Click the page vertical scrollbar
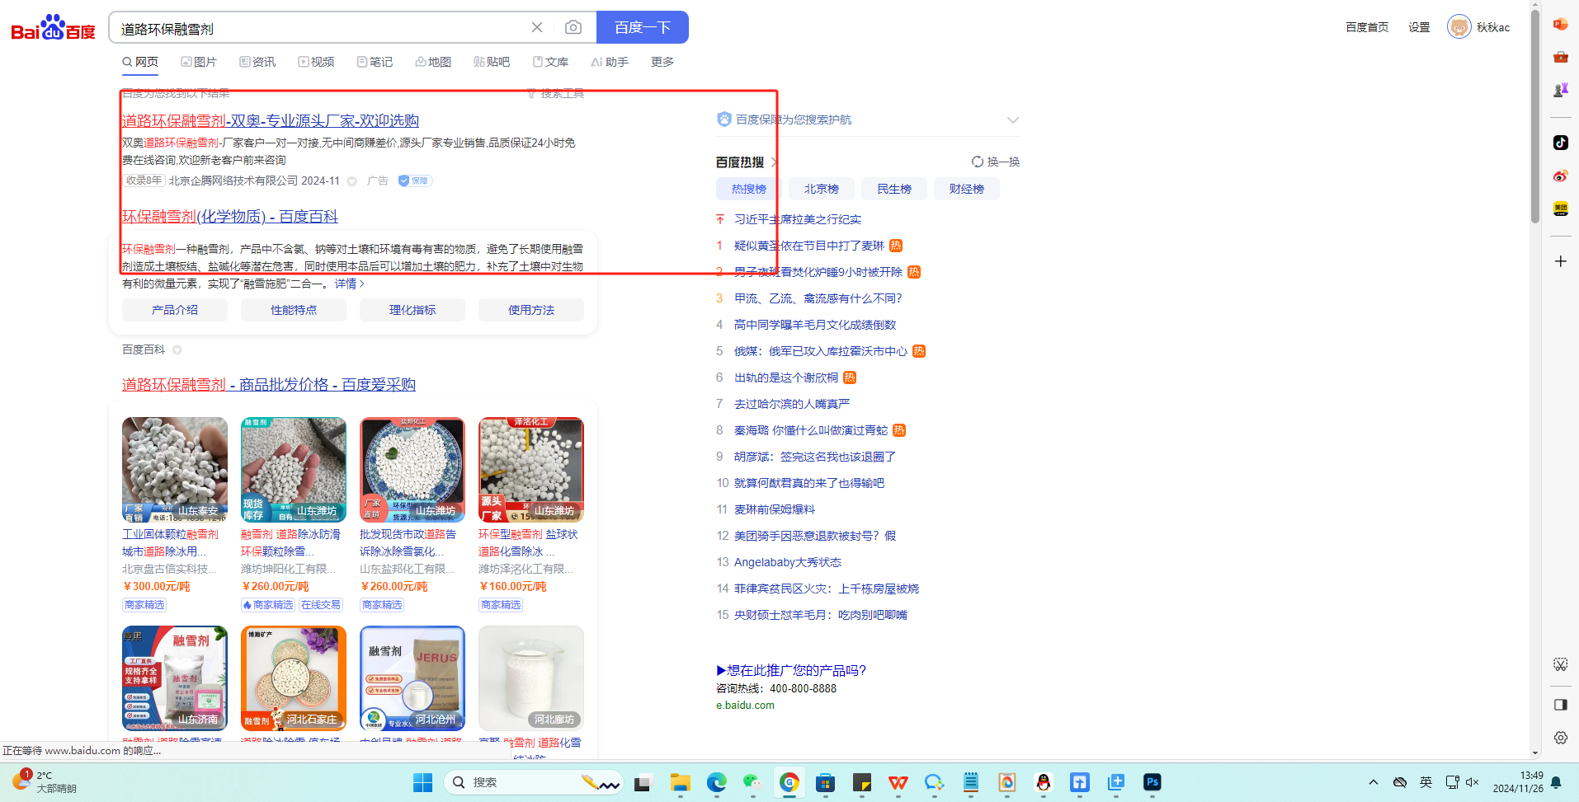Viewport: 1579px width, 802px height. click(1534, 115)
